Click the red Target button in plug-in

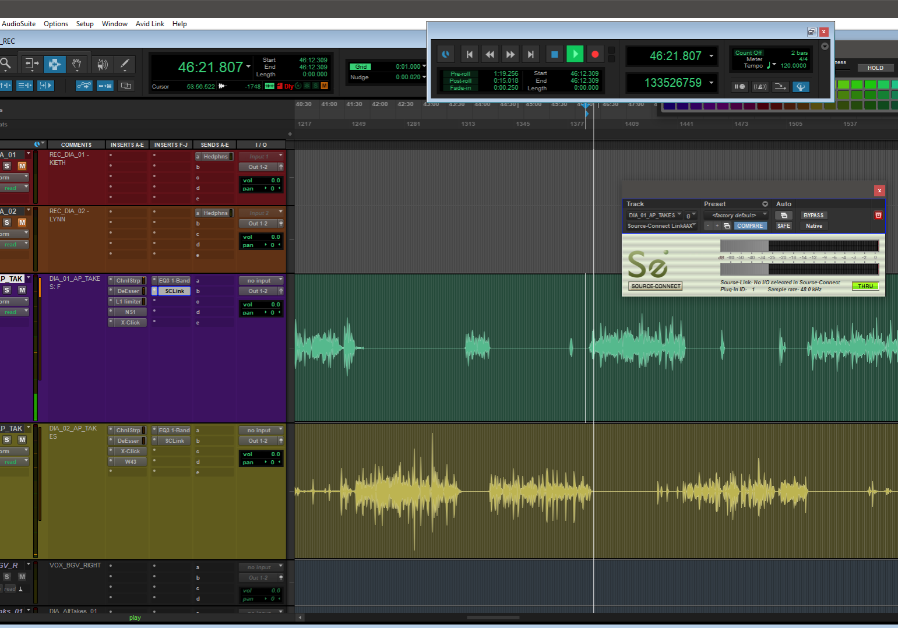coord(878,216)
